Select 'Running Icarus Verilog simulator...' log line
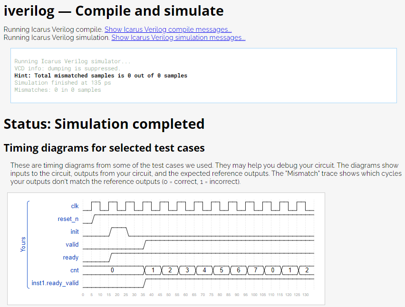Screen dimensions: 405x307 pos(72,61)
